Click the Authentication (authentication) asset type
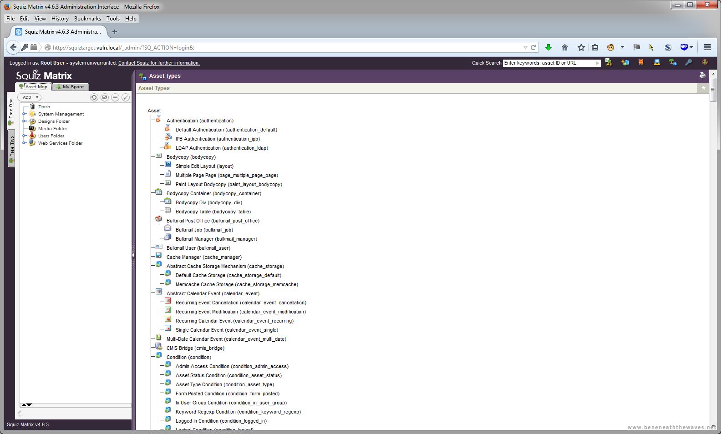This screenshot has width=721, height=434. click(x=200, y=121)
